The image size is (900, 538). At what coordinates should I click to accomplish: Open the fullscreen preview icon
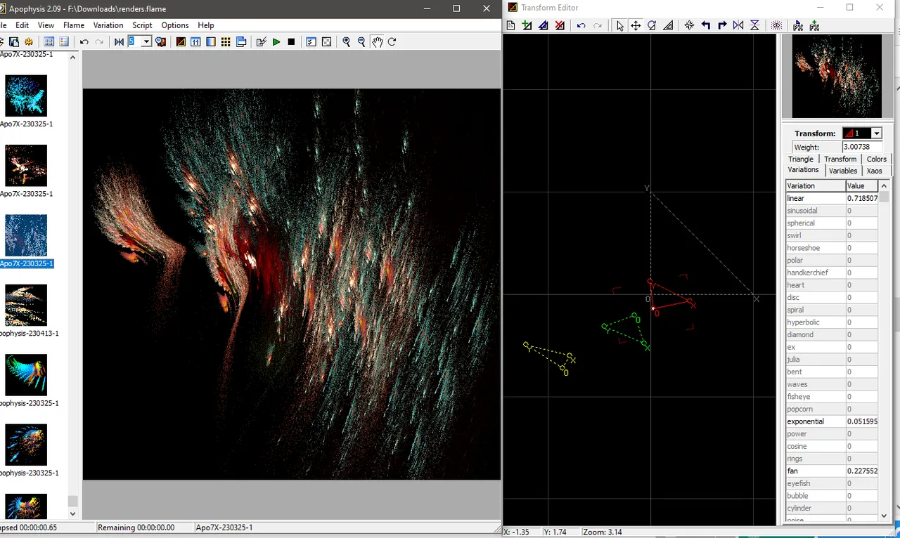tap(160, 42)
